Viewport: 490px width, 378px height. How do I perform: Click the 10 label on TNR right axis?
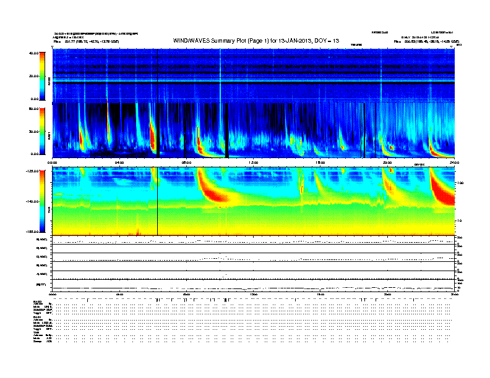point(459,221)
